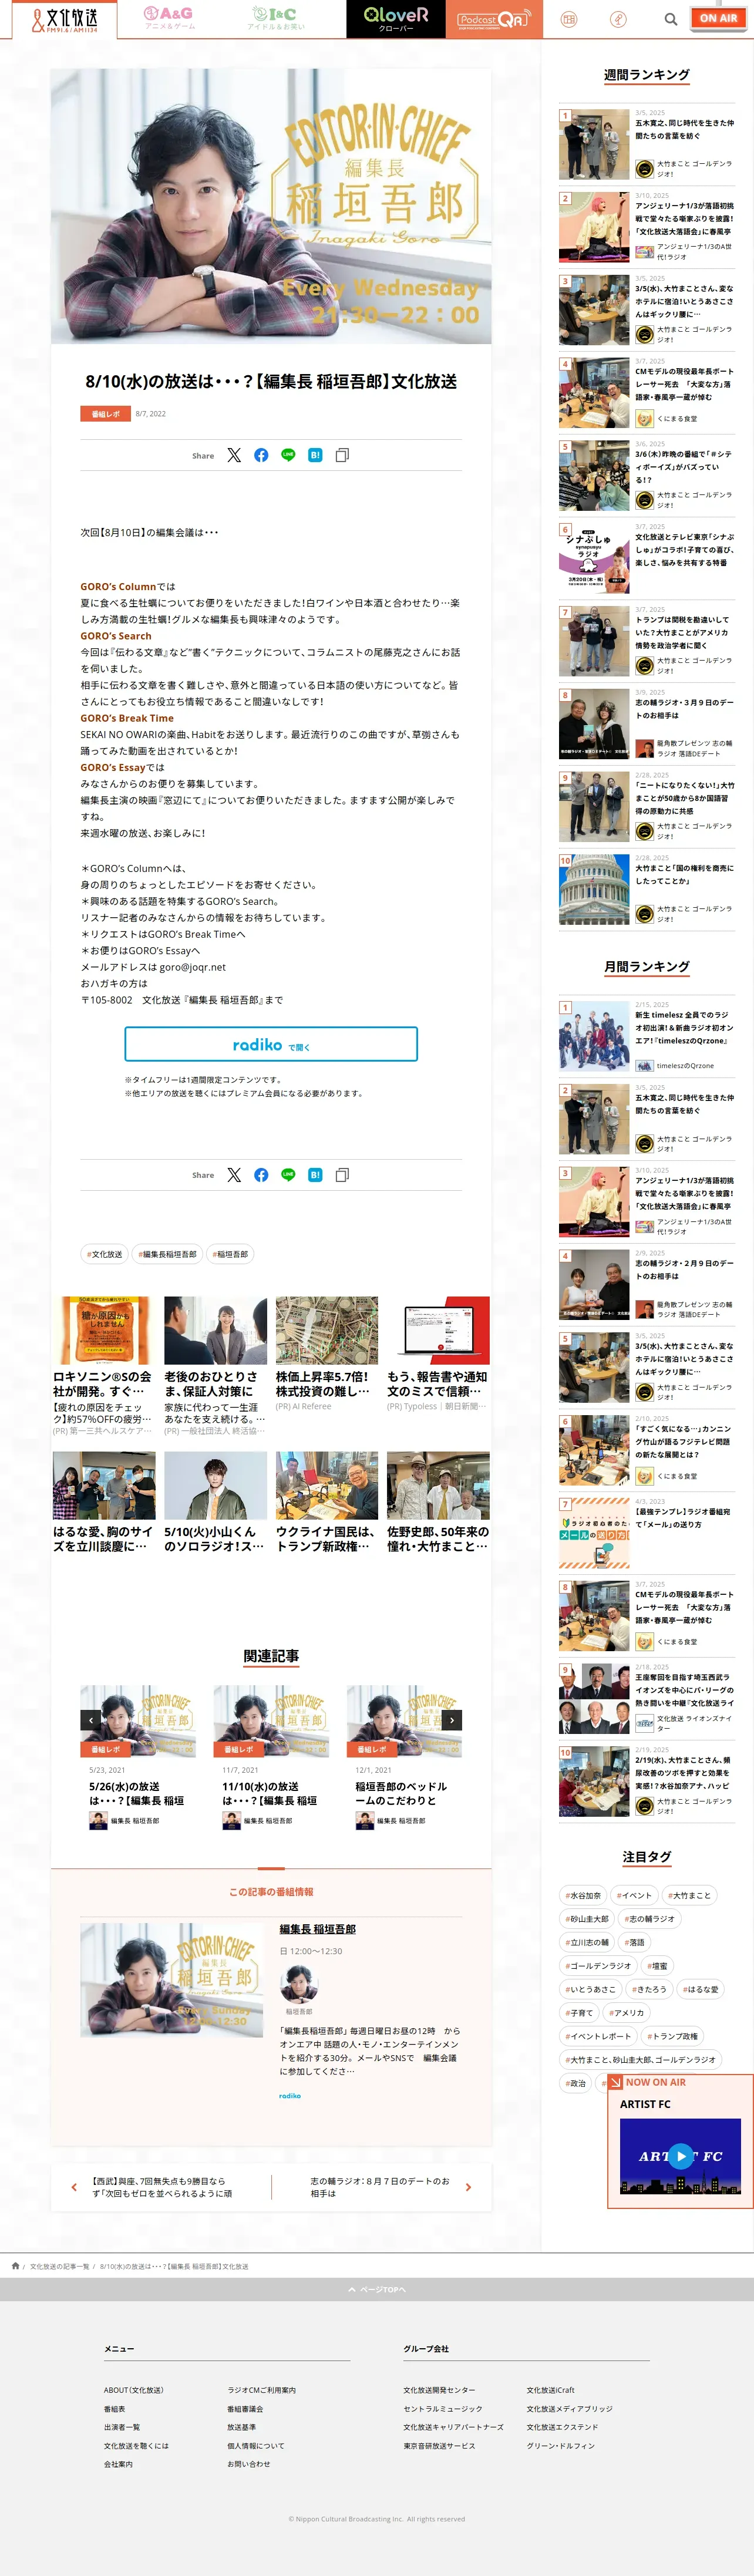
Task: Open the program timetable icon in header
Action: pyautogui.click(x=569, y=19)
